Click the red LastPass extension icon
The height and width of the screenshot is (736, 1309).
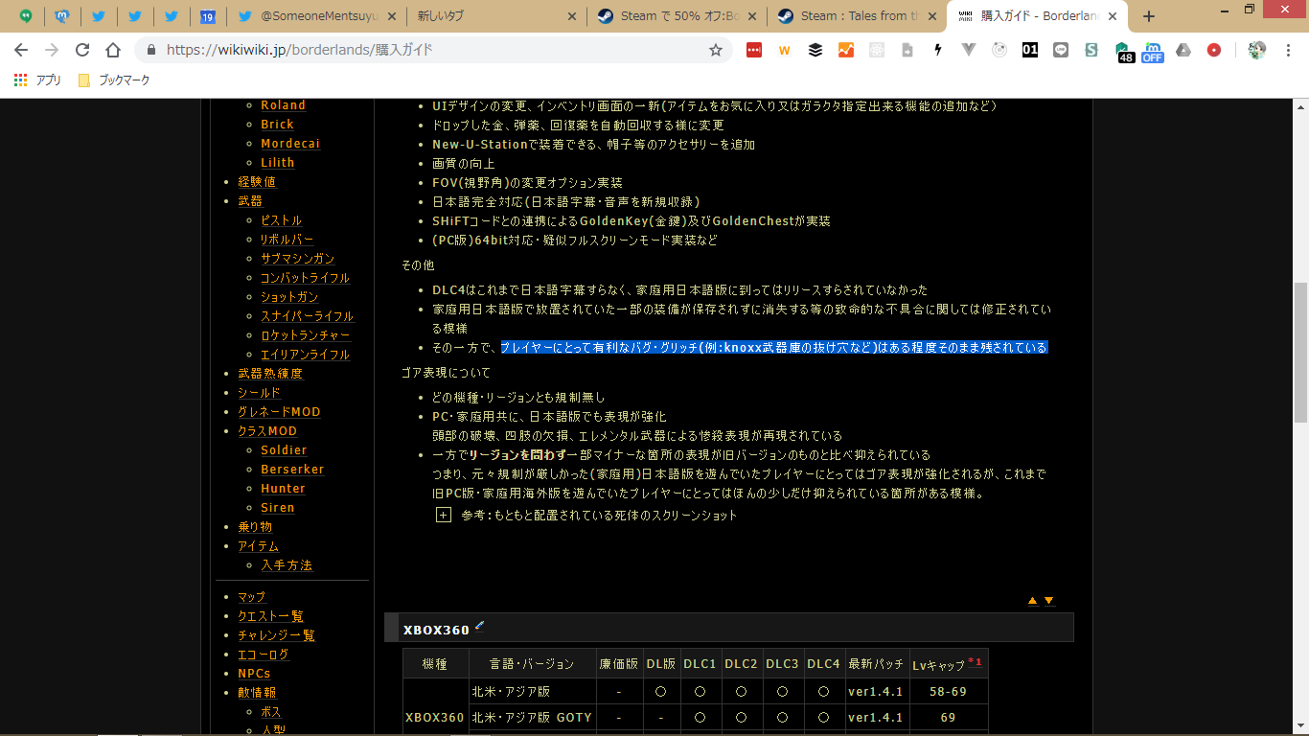(x=754, y=51)
